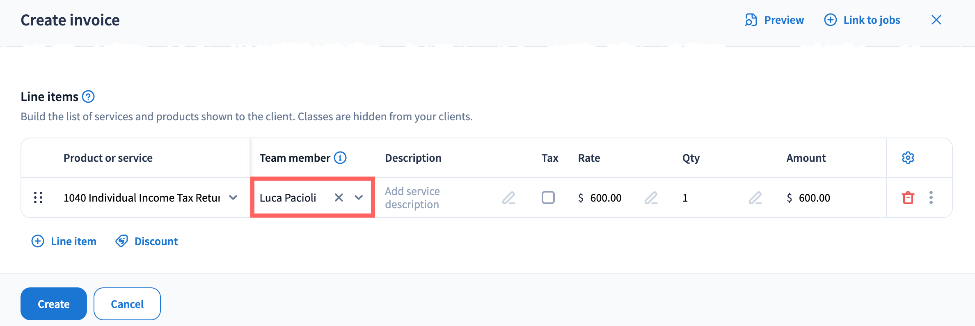Grab the line item drag handle
The width and height of the screenshot is (975, 326).
click(38, 198)
